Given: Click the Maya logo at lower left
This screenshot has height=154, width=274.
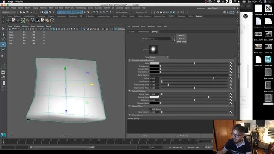Looking at the screenshot, I should pyautogui.click(x=3, y=135).
